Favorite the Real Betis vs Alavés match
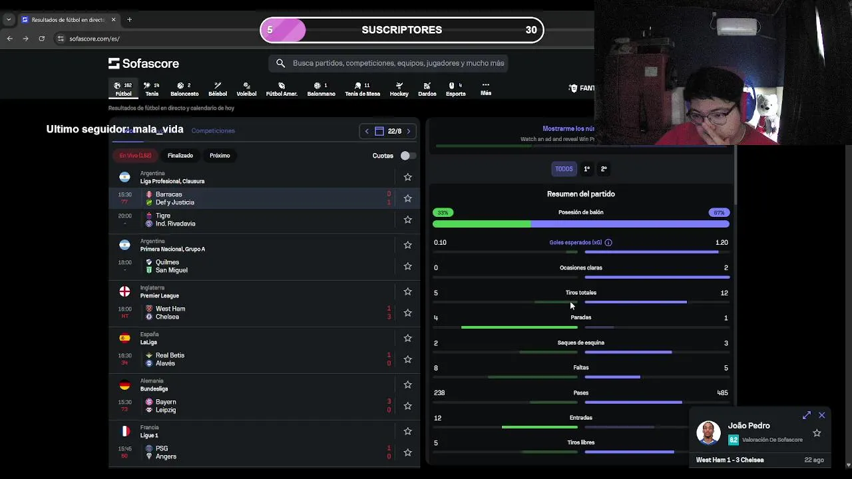The width and height of the screenshot is (852, 479). [x=408, y=359]
